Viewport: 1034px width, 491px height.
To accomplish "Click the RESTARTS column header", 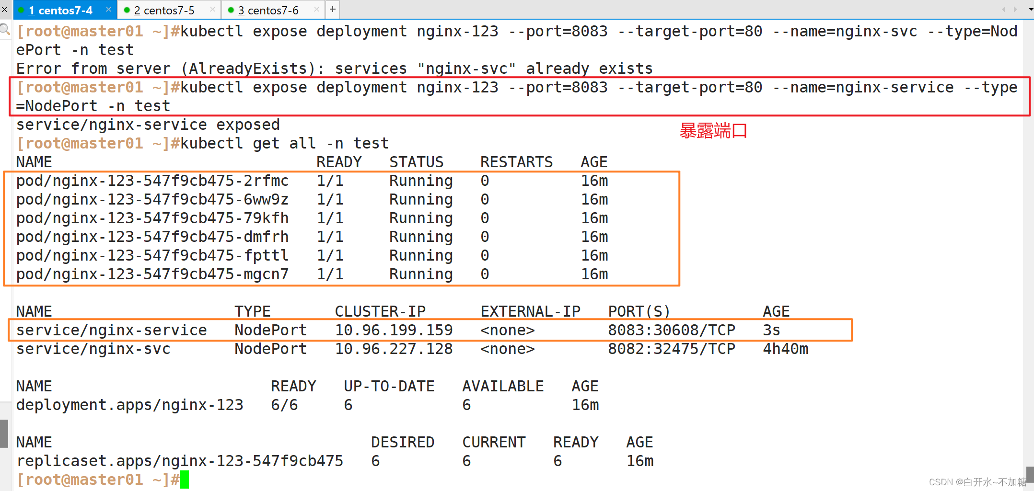I will (517, 162).
